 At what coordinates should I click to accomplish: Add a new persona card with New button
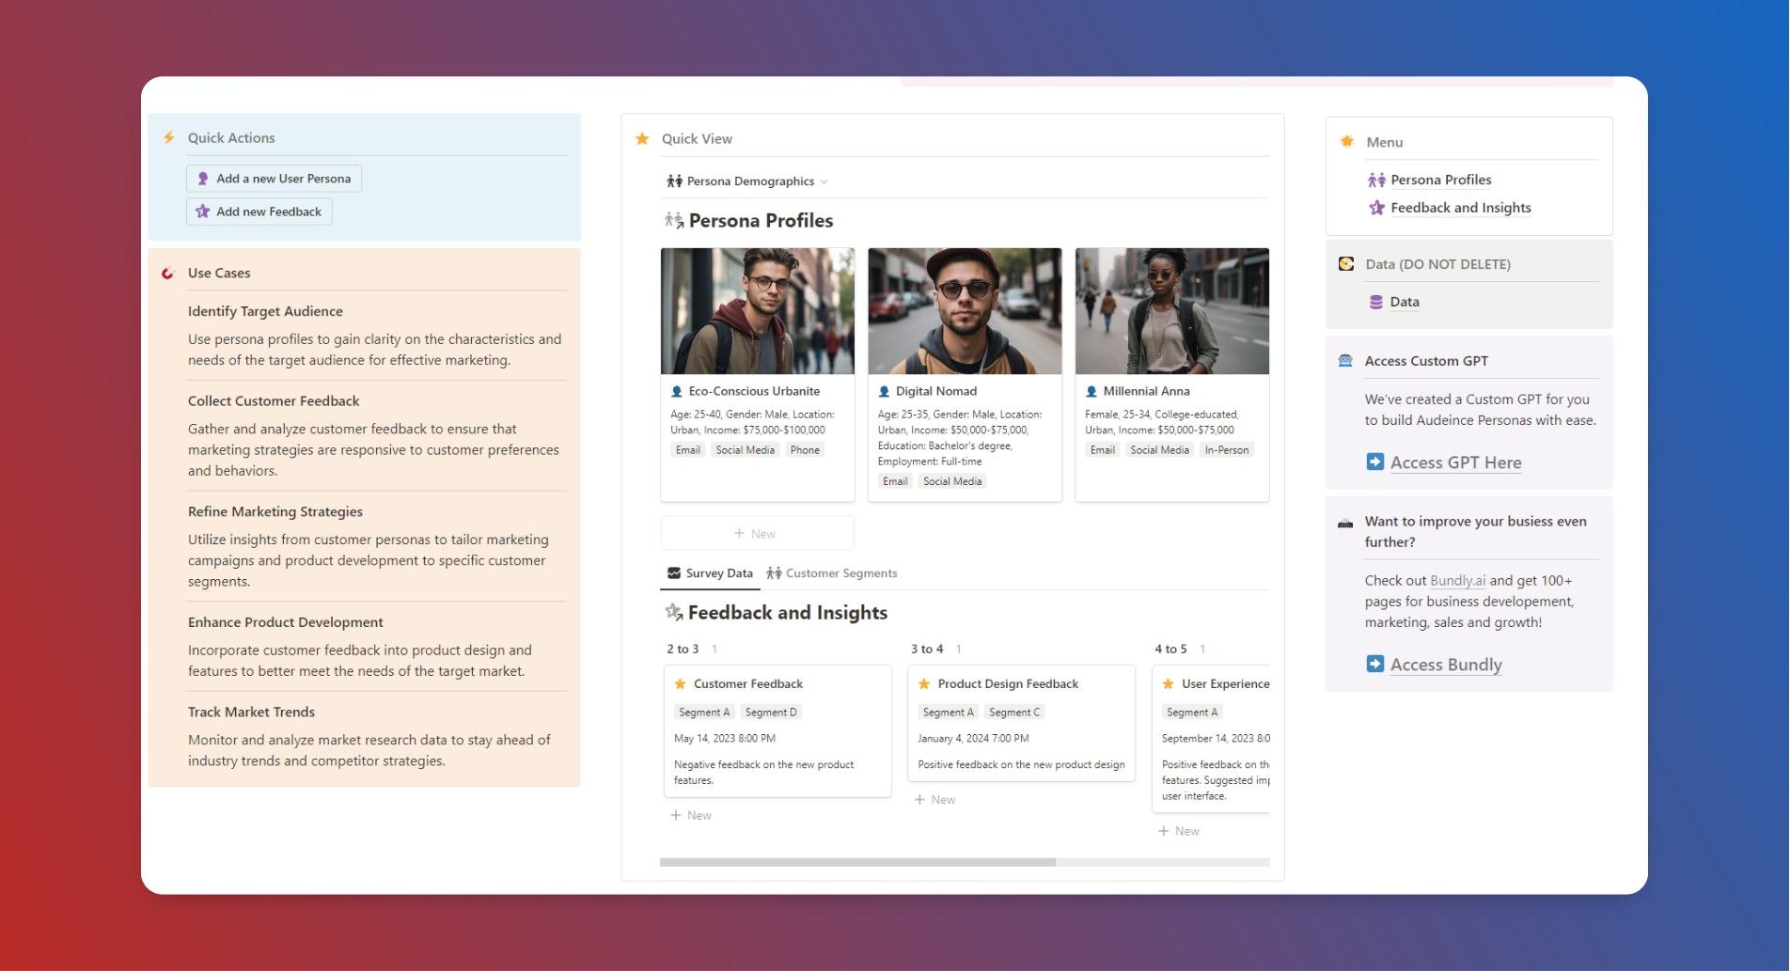(757, 533)
